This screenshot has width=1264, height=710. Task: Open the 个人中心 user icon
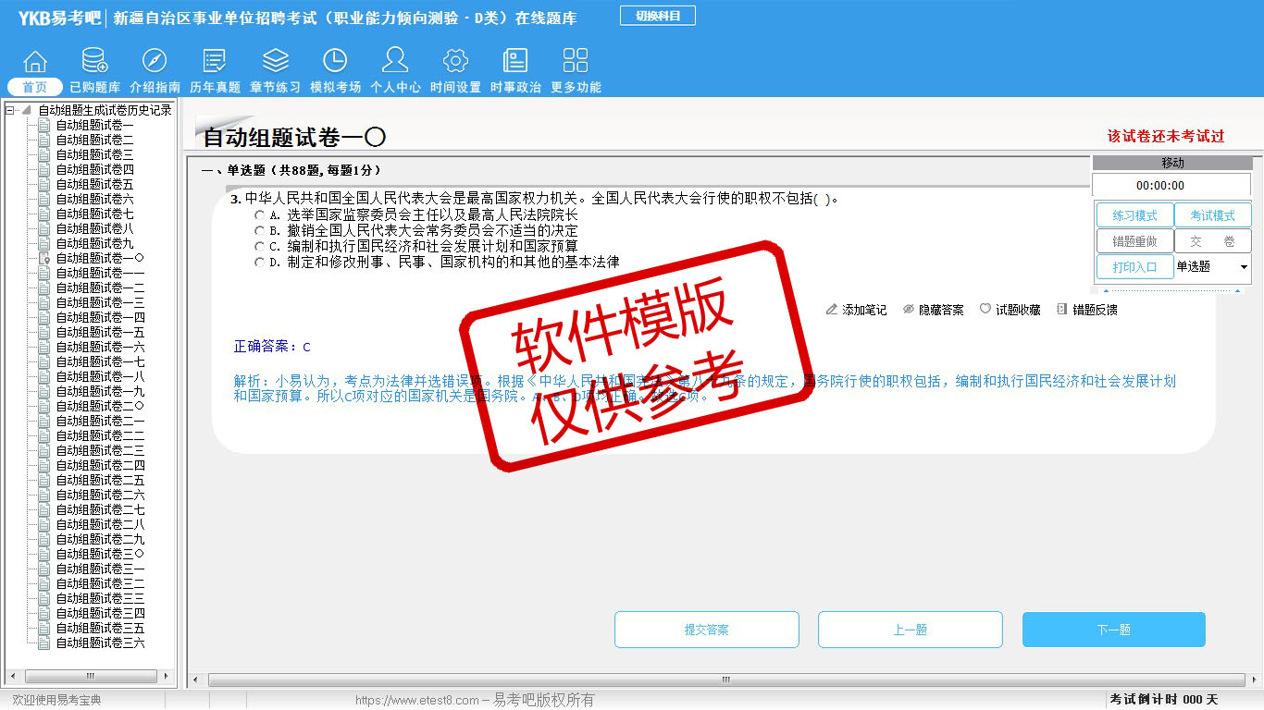tap(395, 62)
